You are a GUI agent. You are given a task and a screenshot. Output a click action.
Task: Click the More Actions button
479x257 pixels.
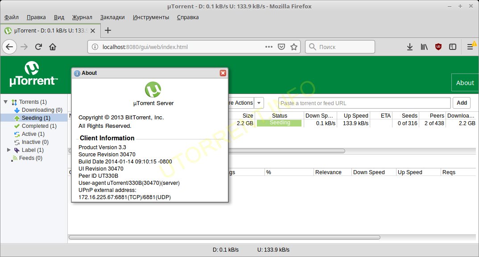pyautogui.click(x=241, y=103)
